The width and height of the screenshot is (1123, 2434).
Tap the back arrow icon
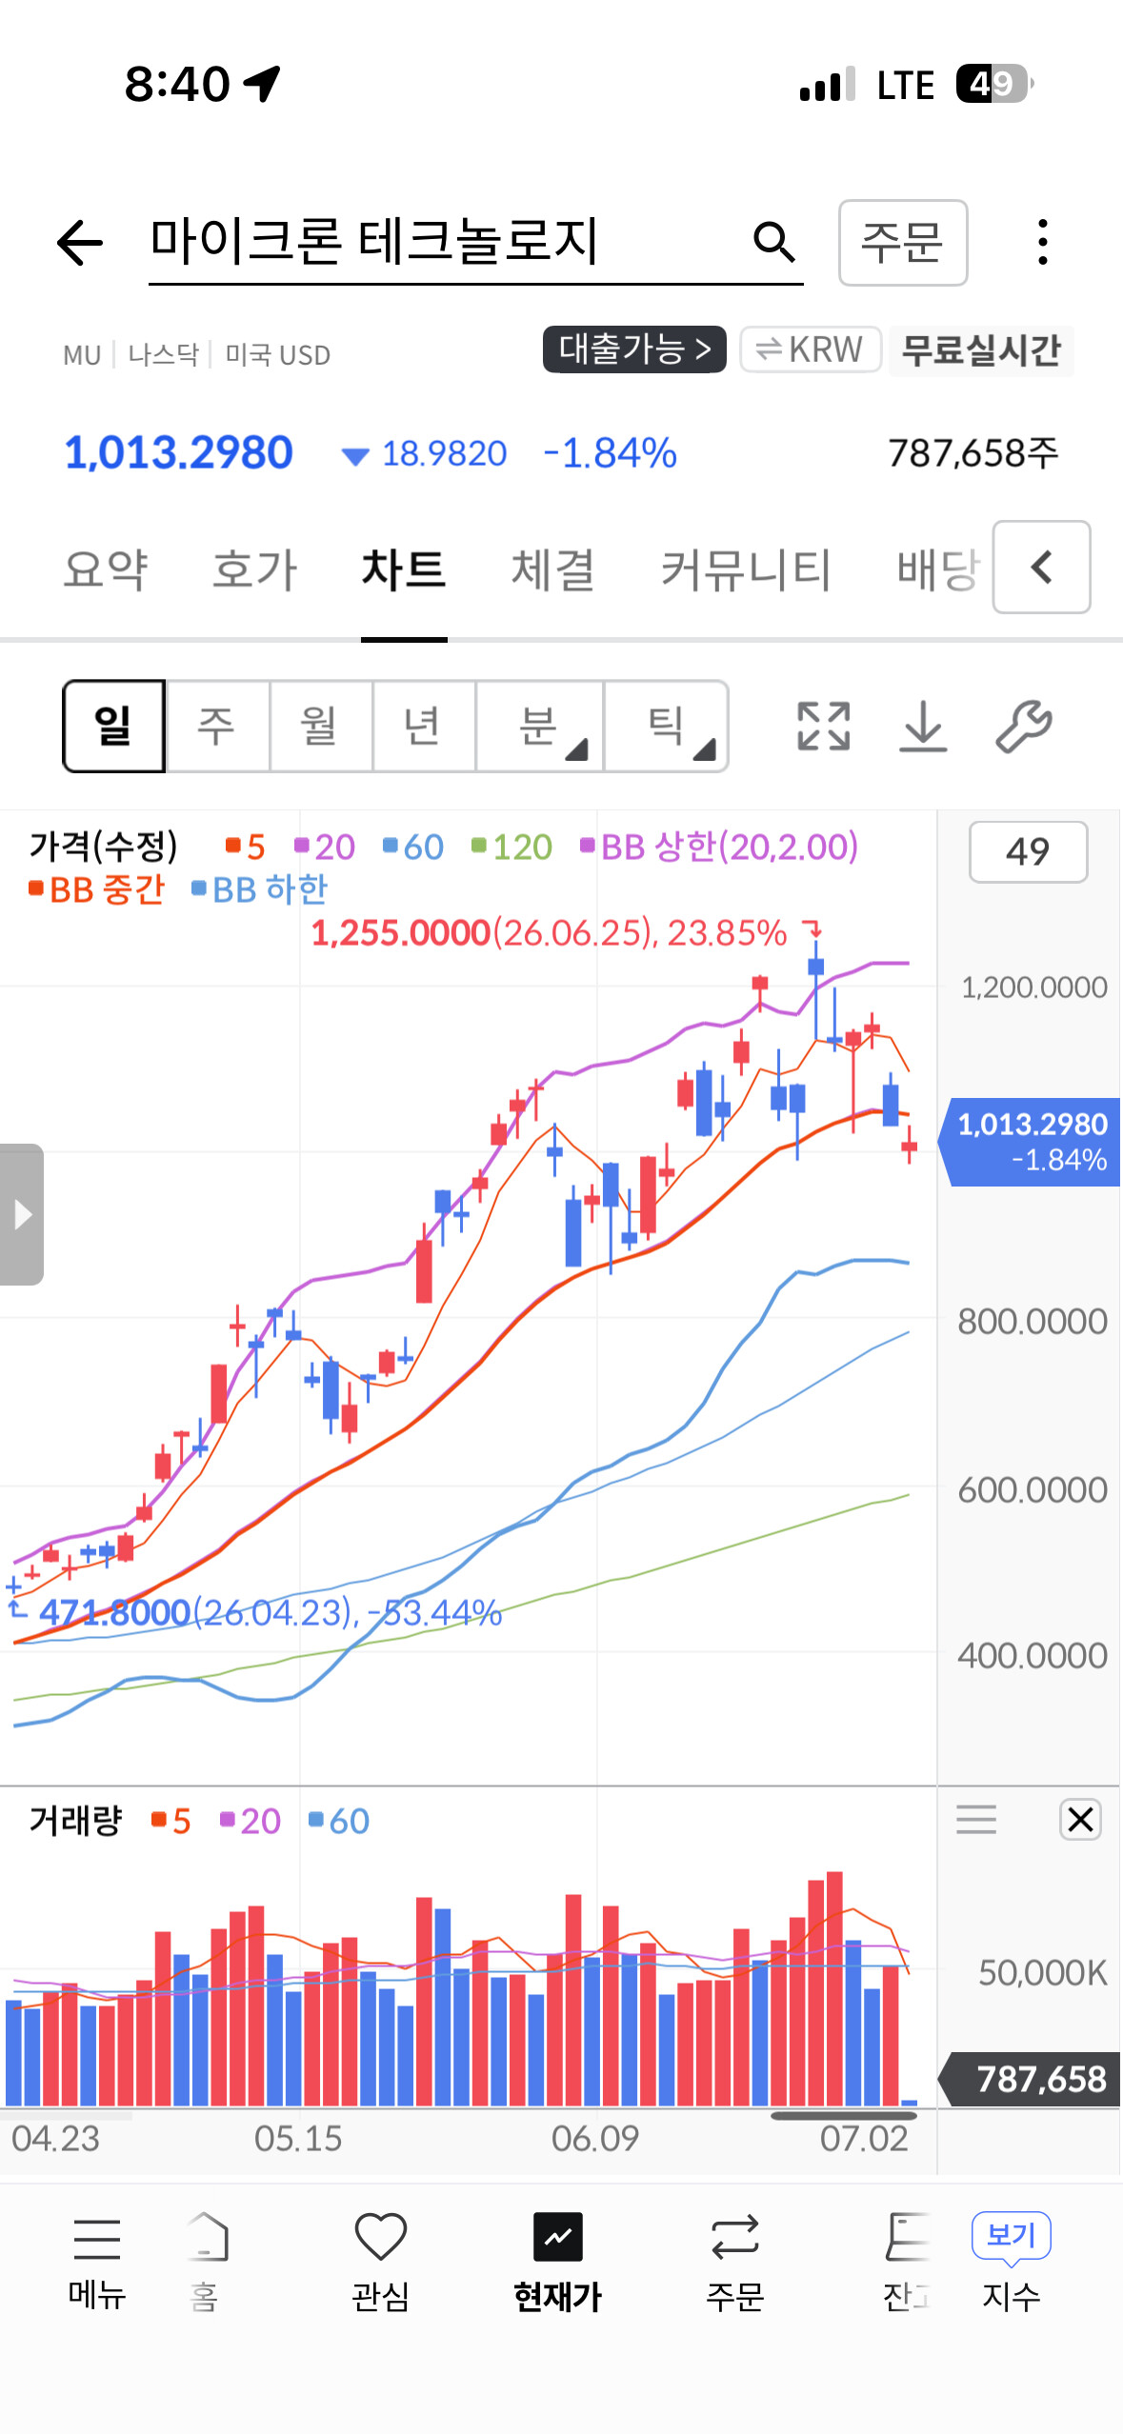80,242
